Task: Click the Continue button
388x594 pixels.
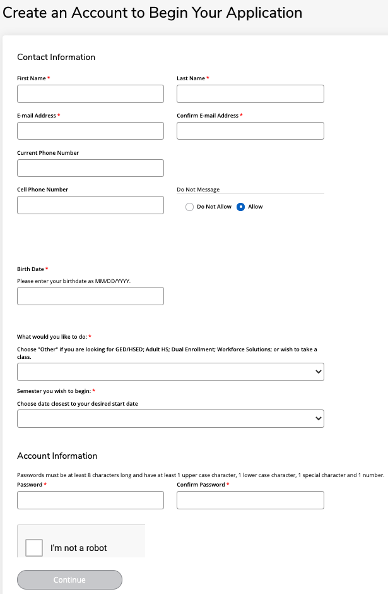Action: coord(69,579)
